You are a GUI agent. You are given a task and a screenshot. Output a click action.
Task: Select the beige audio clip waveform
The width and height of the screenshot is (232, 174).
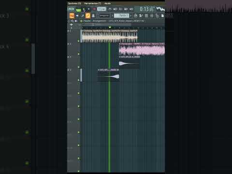pos(110,37)
